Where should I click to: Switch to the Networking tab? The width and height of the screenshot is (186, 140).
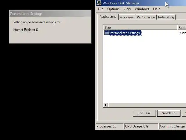click(x=166, y=17)
